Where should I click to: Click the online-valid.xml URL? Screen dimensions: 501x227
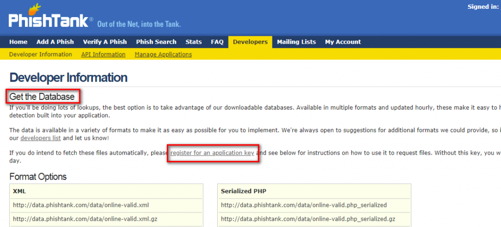(x=81, y=205)
